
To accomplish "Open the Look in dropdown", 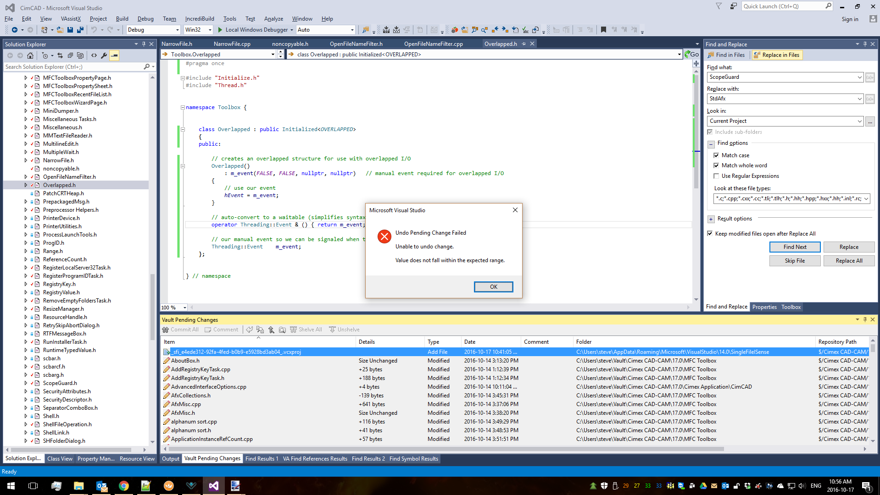I will tap(859, 121).
